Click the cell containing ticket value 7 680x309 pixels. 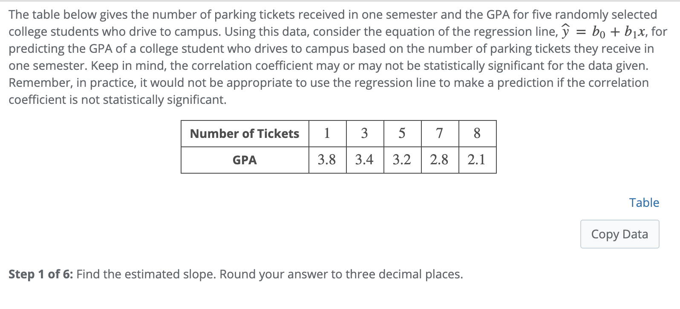coord(439,134)
